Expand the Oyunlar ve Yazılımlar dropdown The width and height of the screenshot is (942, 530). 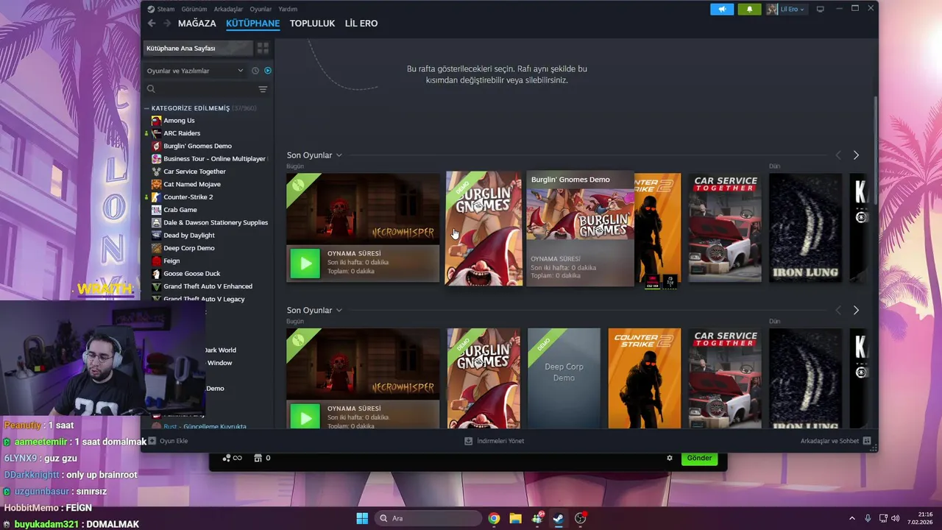coord(195,71)
